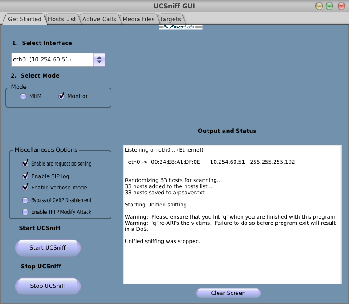Click the Start UCSniff button

tap(48, 248)
